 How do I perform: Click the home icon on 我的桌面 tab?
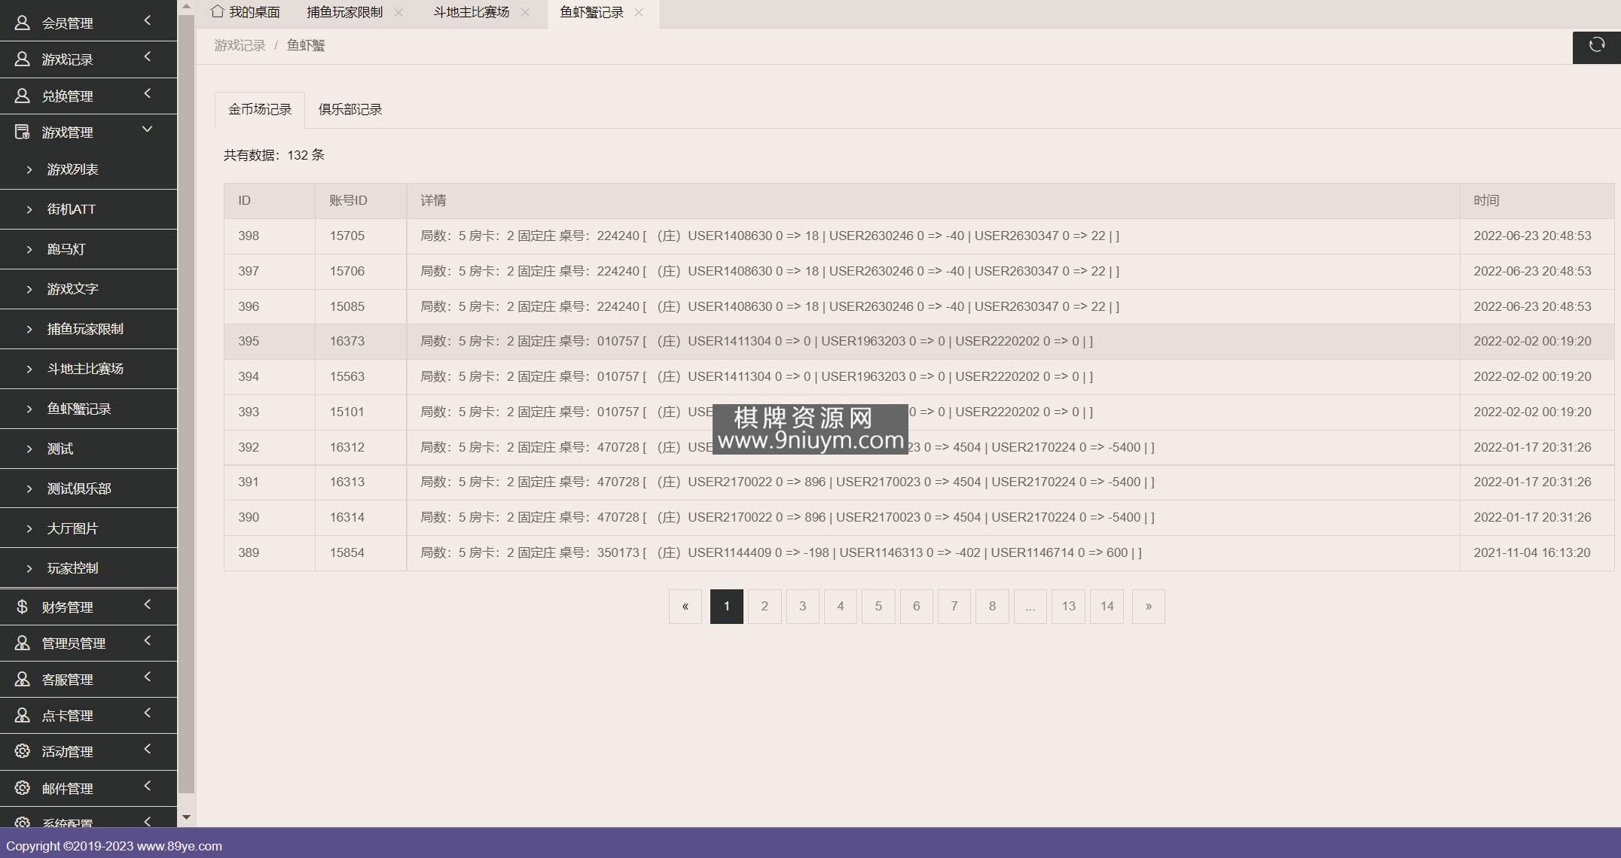[x=217, y=11]
